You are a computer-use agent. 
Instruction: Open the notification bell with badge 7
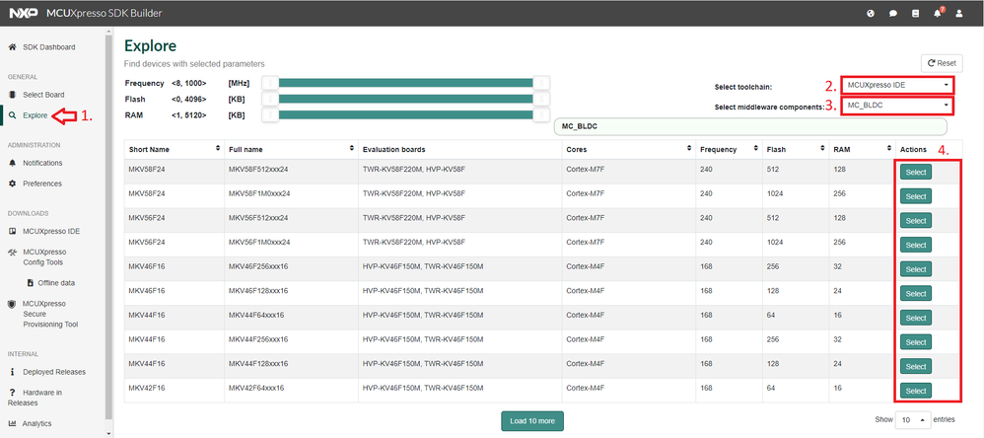(939, 13)
